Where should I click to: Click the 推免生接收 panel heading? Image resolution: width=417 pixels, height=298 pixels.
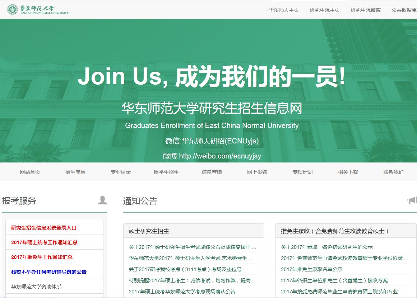[335, 231]
